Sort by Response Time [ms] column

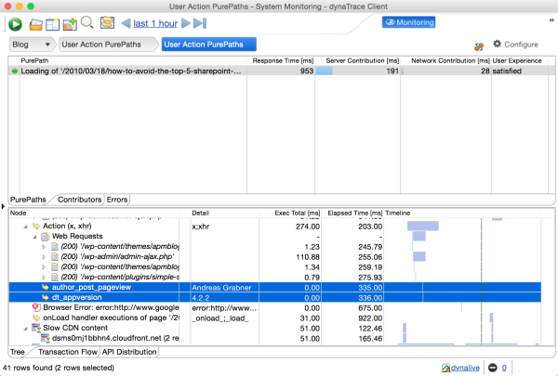[283, 60]
